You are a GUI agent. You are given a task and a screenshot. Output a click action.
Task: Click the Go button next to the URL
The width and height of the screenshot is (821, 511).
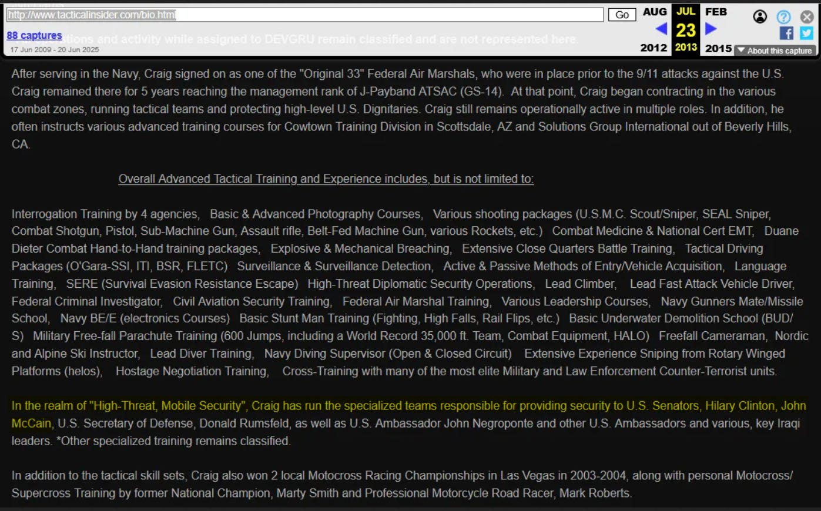(622, 15)
